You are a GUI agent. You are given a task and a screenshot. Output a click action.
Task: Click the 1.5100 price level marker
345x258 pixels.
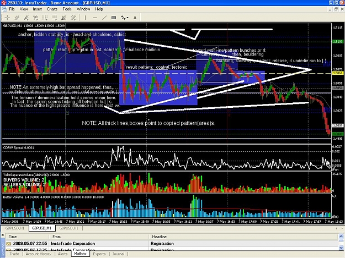(x=338, y=41)
